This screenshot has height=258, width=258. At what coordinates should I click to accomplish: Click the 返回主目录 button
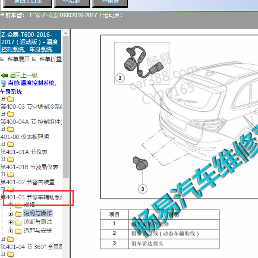click(28, 3)
